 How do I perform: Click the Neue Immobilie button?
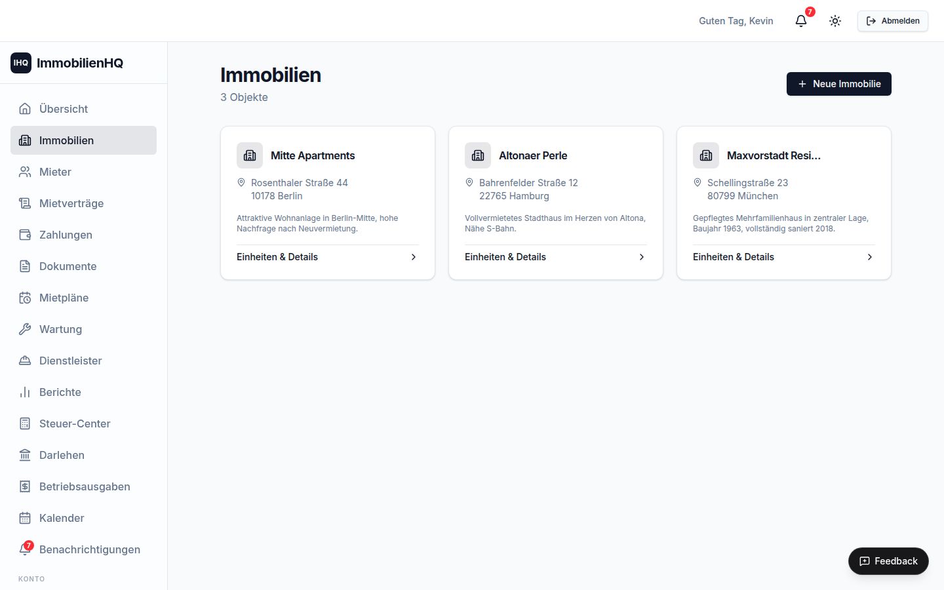click(x=839, y=84)
